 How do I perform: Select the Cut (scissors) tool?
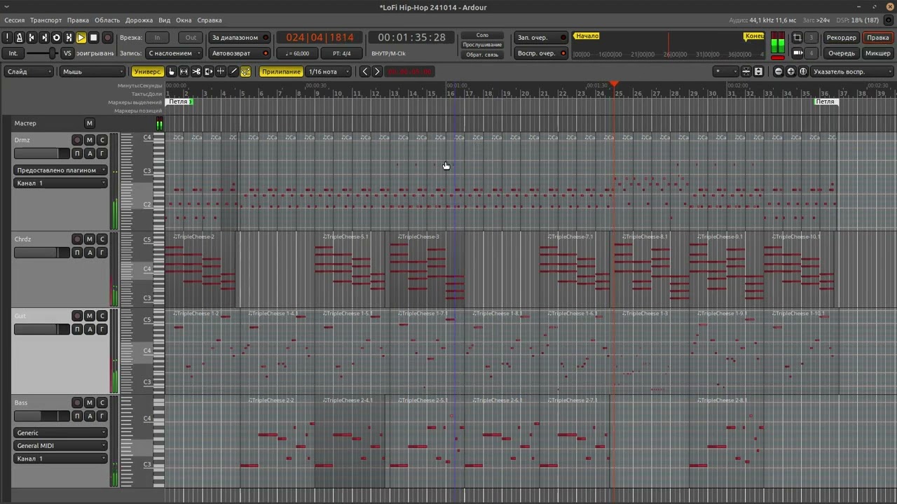click(196, 71)
